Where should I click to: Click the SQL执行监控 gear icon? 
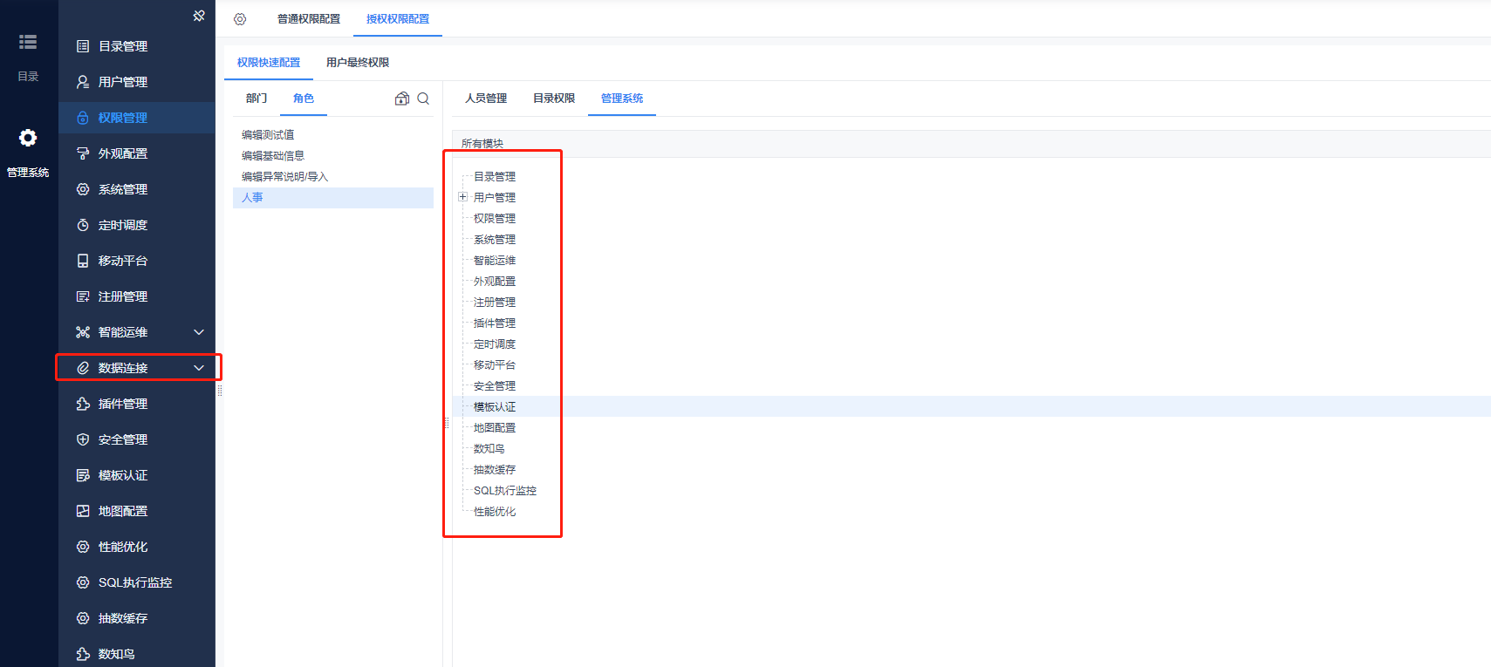pyautogui.click(x=83, y=582)
